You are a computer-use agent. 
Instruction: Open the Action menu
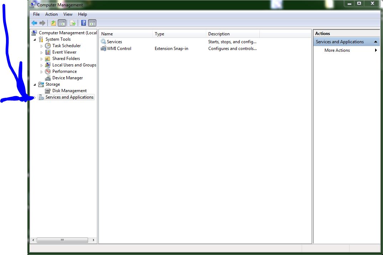(51, 14)
